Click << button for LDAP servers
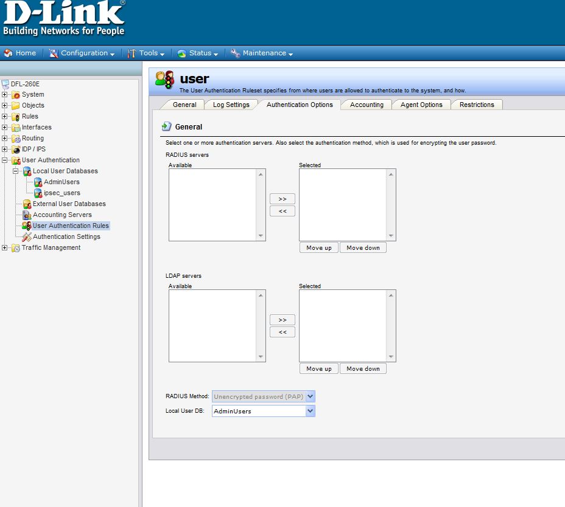 [x=282, y=332]
